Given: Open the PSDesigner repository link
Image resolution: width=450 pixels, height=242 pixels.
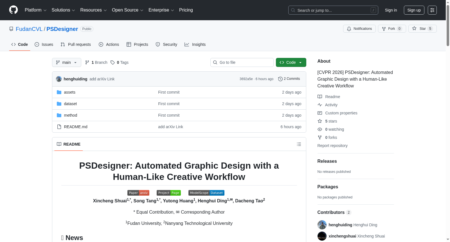Looking at the screenshot, I should tap(62, 29).
